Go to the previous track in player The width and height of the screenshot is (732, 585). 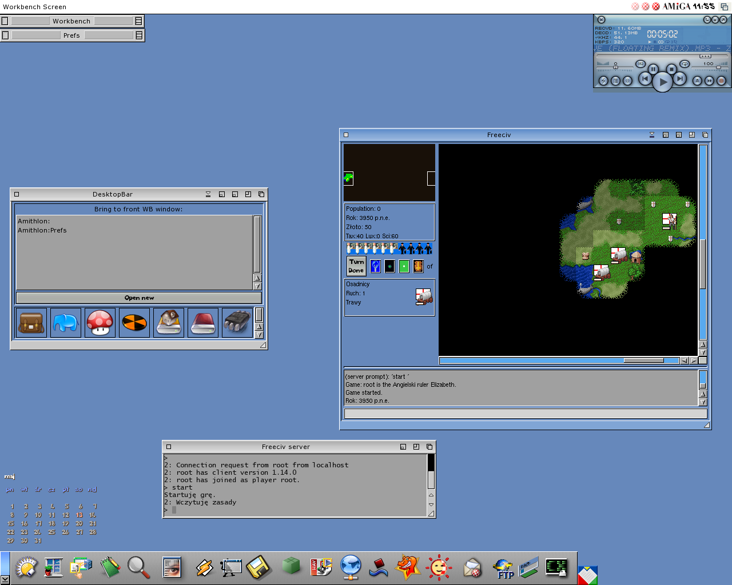pos(645,78)
